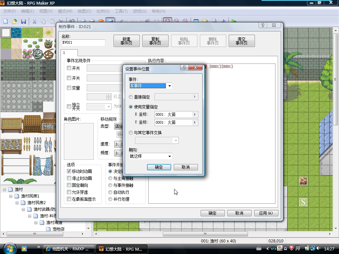
Task: Click the Open Project folder icon
Action: point(15,21)
